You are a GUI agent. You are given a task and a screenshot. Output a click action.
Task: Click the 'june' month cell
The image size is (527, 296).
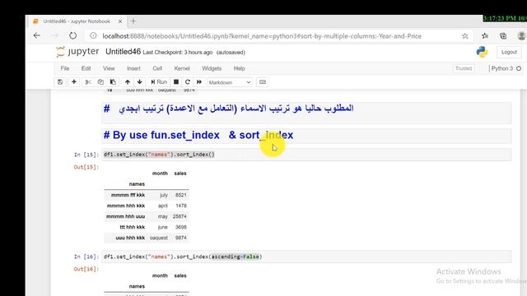(162, 227)
